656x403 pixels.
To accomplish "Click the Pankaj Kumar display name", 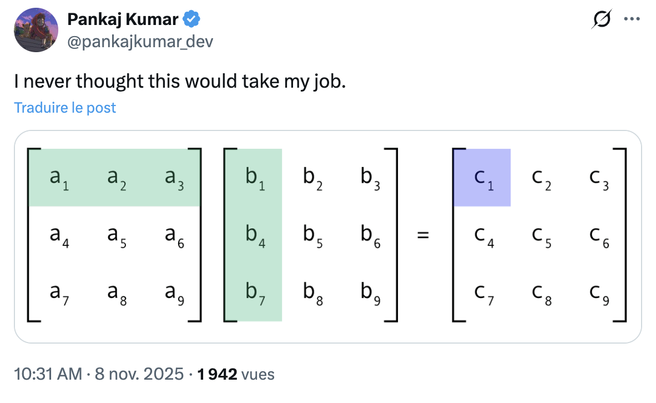I will pyautogui.click(x=123, y=20).
